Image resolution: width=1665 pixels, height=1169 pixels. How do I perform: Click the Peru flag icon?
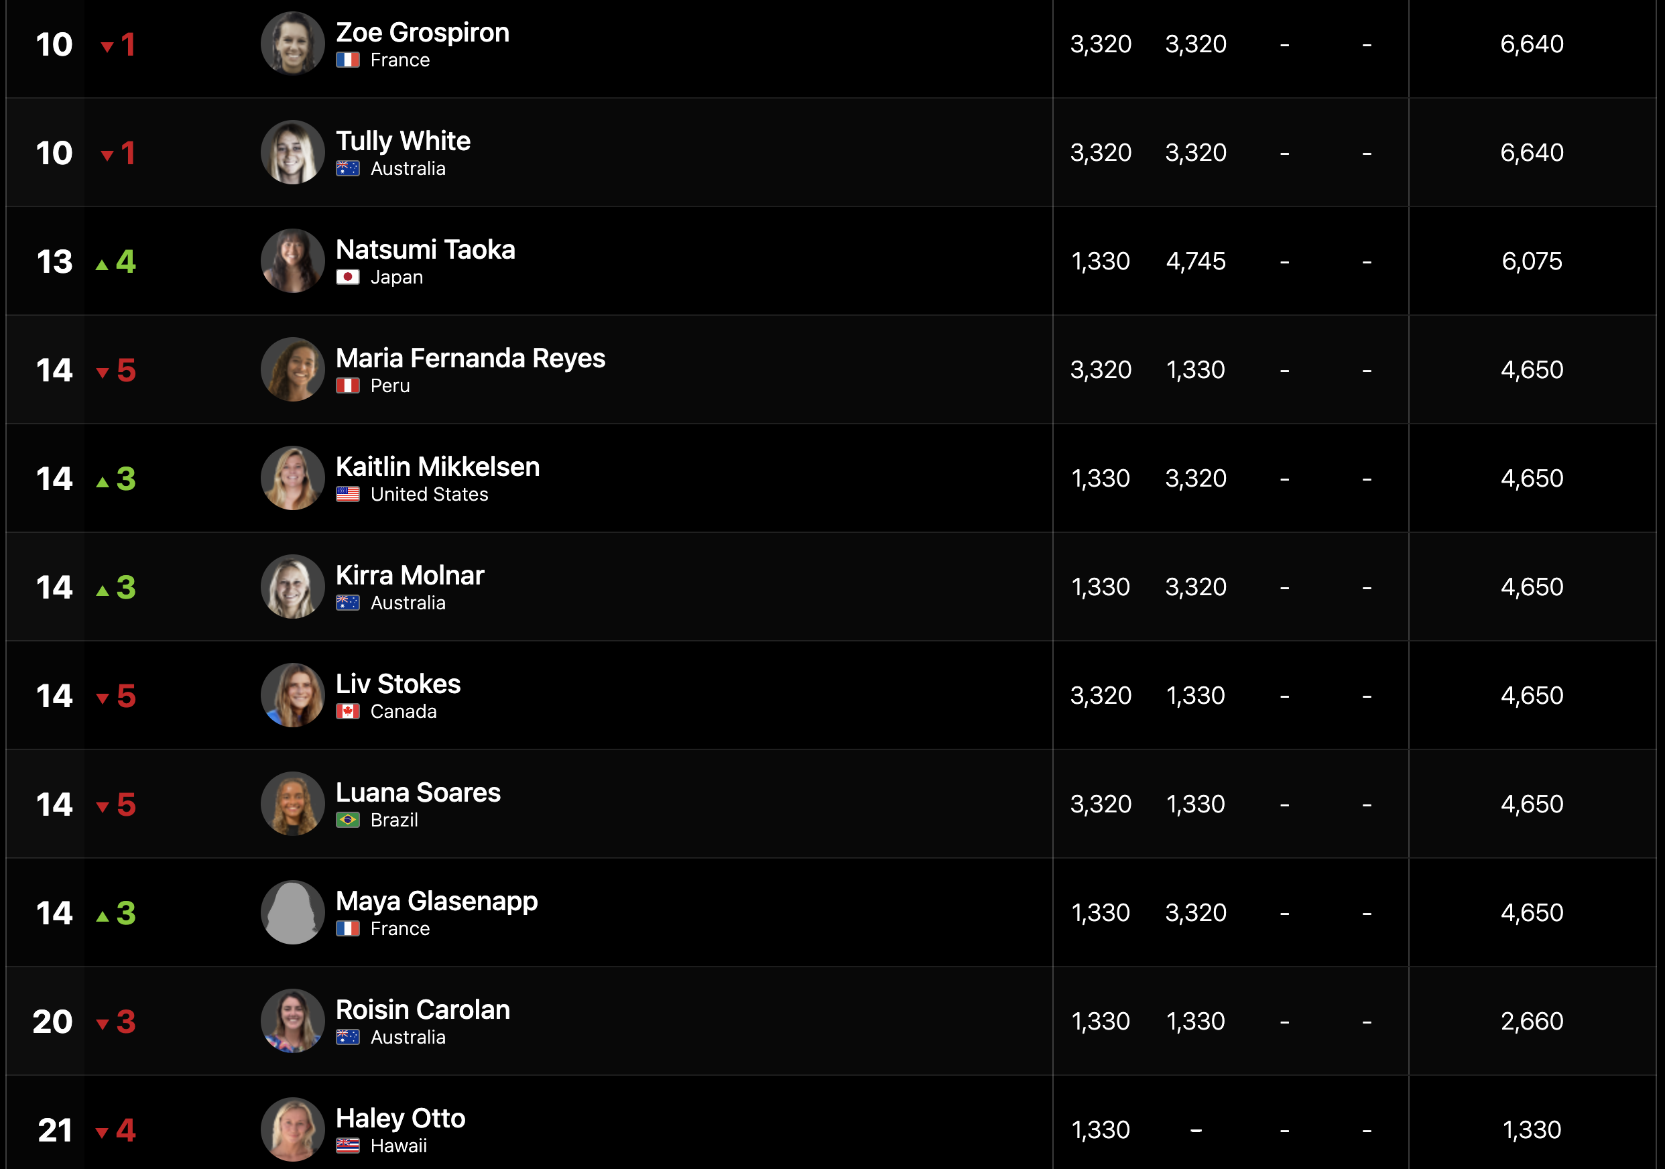(x=347, y=386)
